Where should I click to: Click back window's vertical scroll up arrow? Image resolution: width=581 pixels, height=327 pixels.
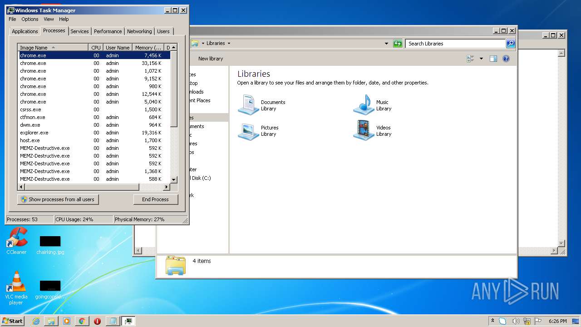click(x=561, y=53)
